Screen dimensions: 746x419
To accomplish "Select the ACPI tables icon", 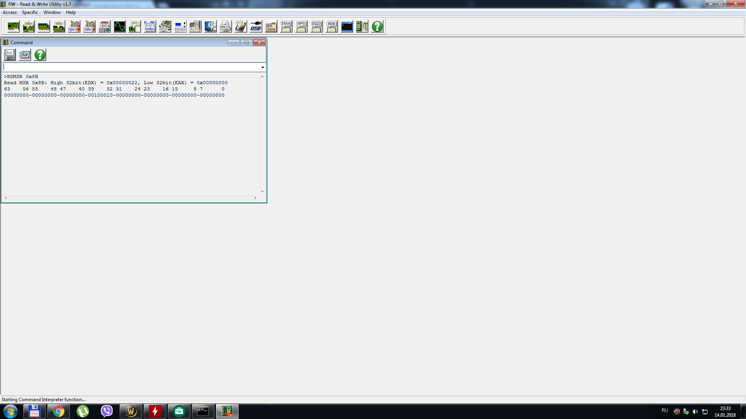I will (195, 26).
